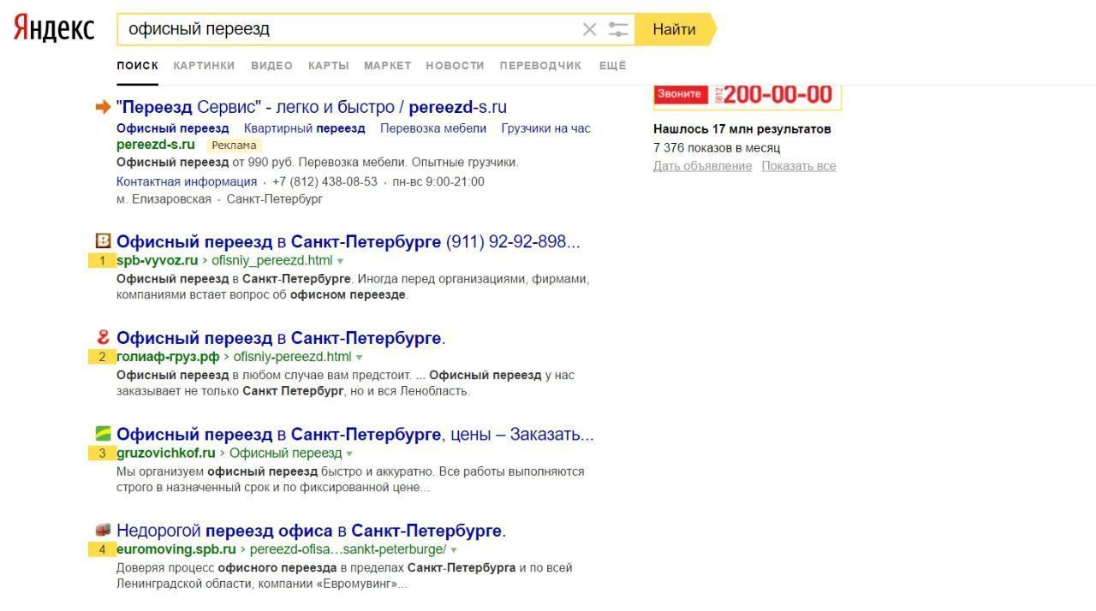Image resolution: width=1096 pixels, height=611 pixels.
Task: Click the Yandex logo
Action: pos(53,28)
